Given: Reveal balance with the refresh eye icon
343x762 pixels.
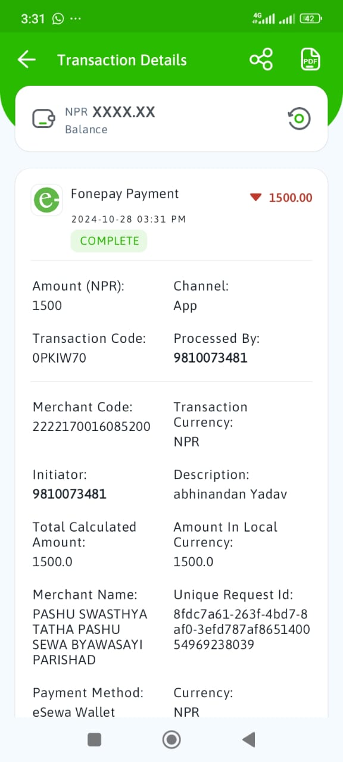Looking at the screenshot, I should [298, 118].
